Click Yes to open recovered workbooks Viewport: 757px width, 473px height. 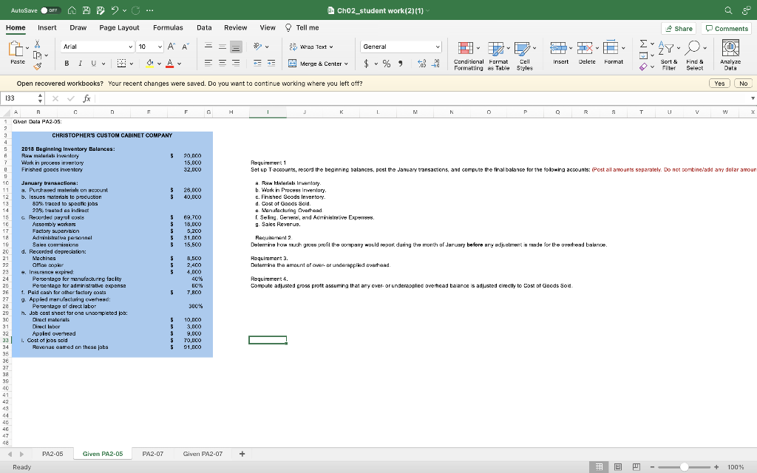pos(719,84)
